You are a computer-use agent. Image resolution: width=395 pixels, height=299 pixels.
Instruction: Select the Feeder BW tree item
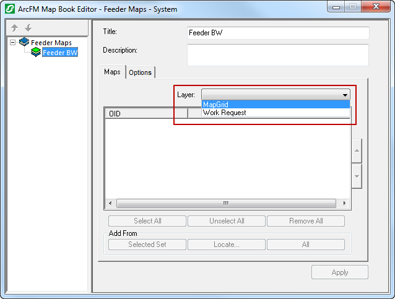coord(60,53)
